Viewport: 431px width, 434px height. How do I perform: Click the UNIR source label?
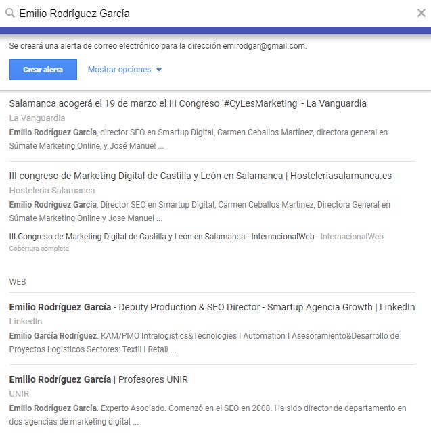click(19, 394)
